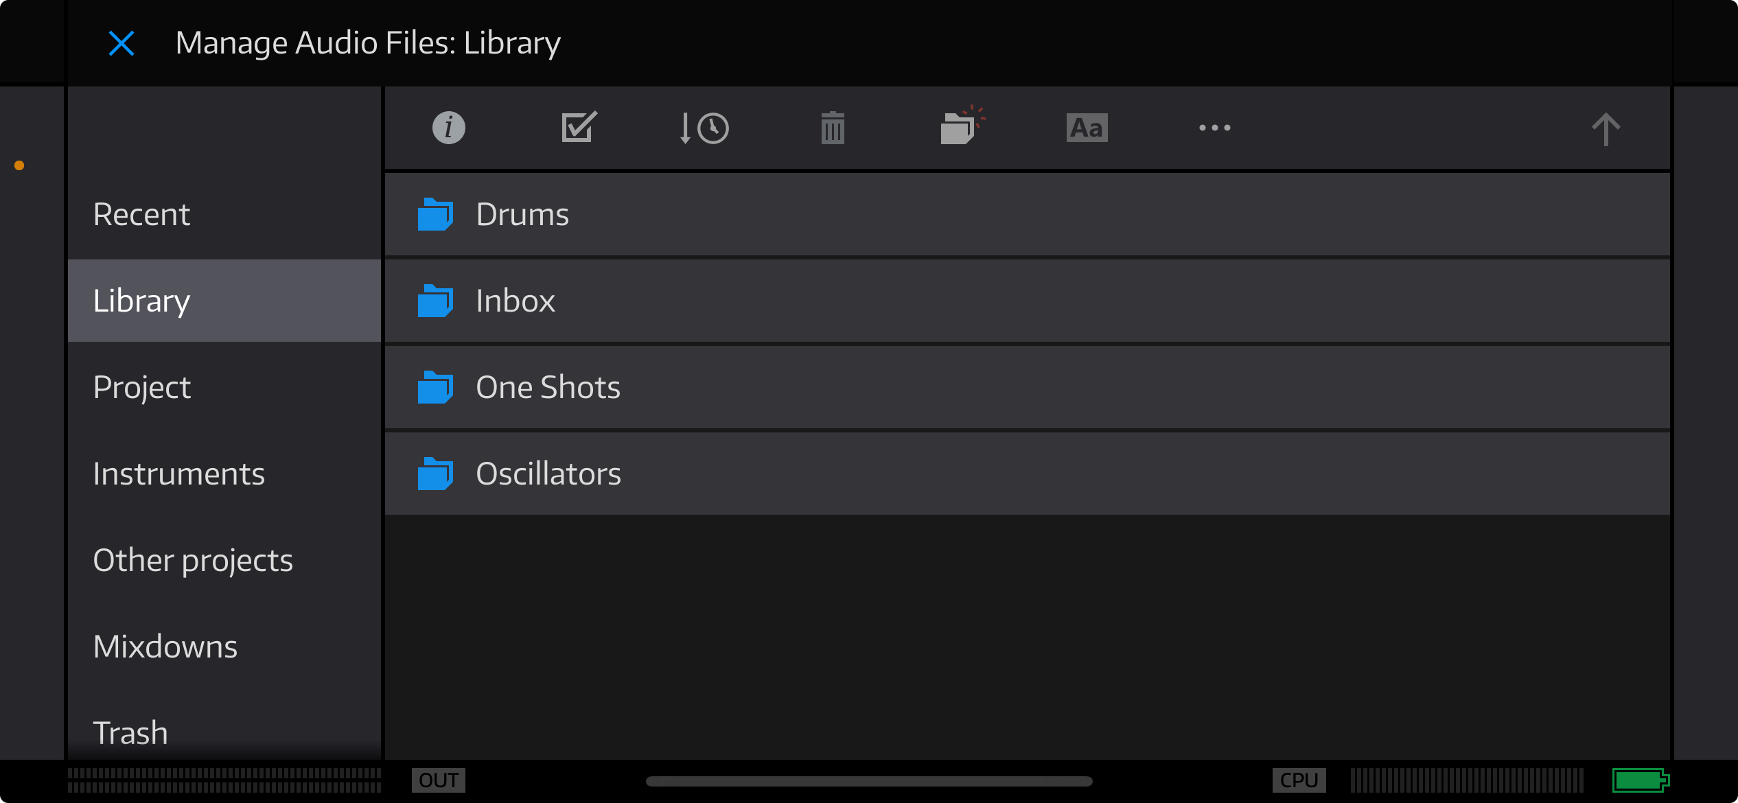Select the Recent sidebar item

224,214
